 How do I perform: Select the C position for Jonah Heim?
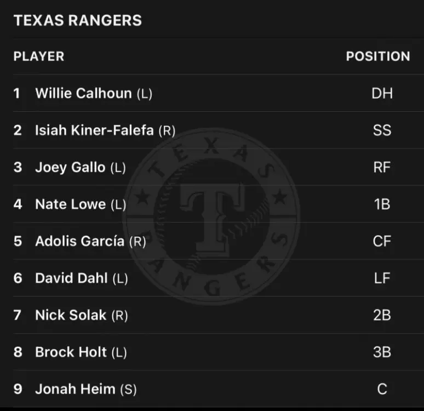pos(382,389)
